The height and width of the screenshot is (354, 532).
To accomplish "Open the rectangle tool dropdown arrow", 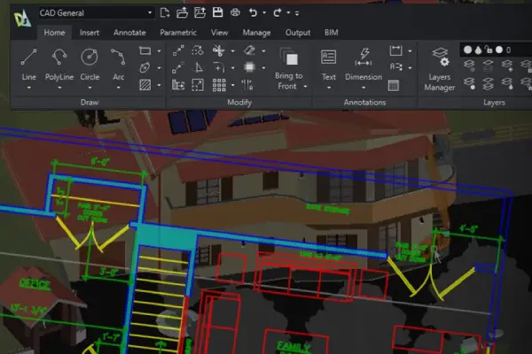I will 159,50.
